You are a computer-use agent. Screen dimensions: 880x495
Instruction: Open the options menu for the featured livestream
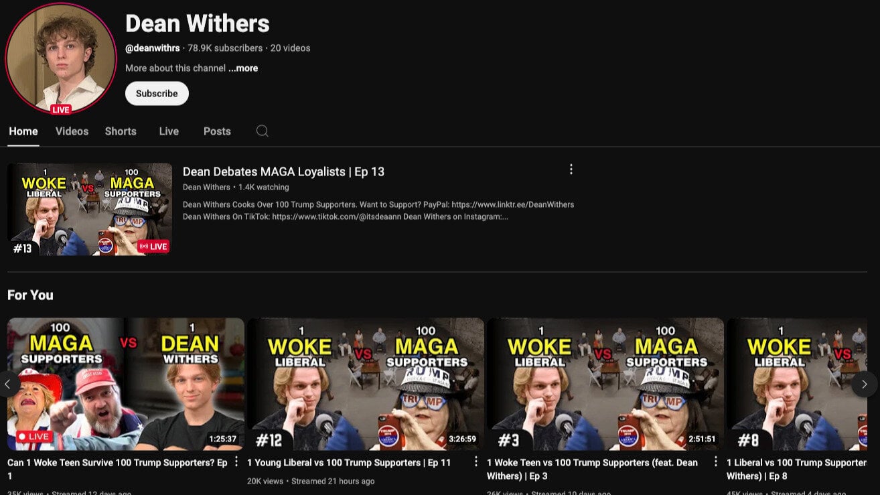(x=571, y=169)
